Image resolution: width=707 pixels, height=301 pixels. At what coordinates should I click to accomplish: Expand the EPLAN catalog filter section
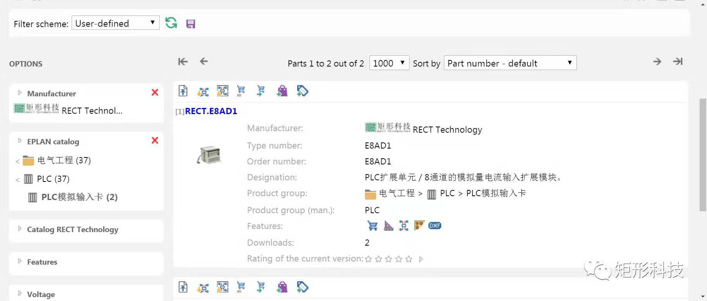[20, 141]
